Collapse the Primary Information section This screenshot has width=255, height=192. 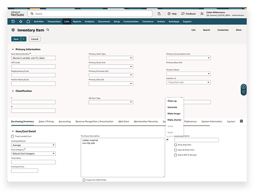pos(13,49)
